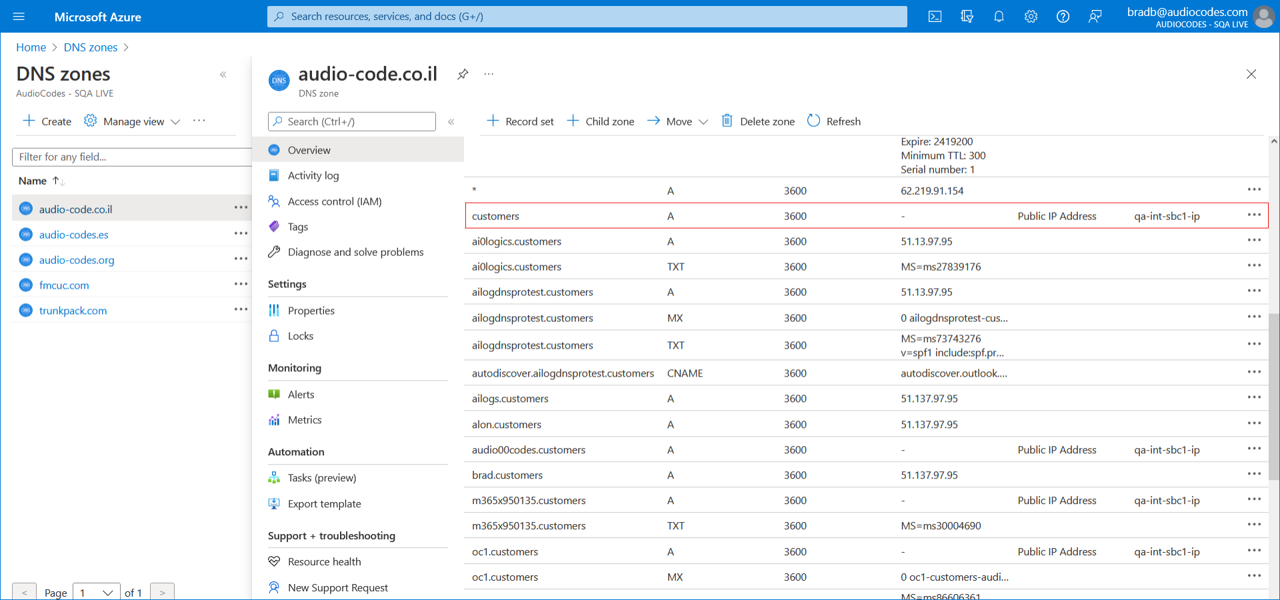Click the global search box

[x=587, y=17]
